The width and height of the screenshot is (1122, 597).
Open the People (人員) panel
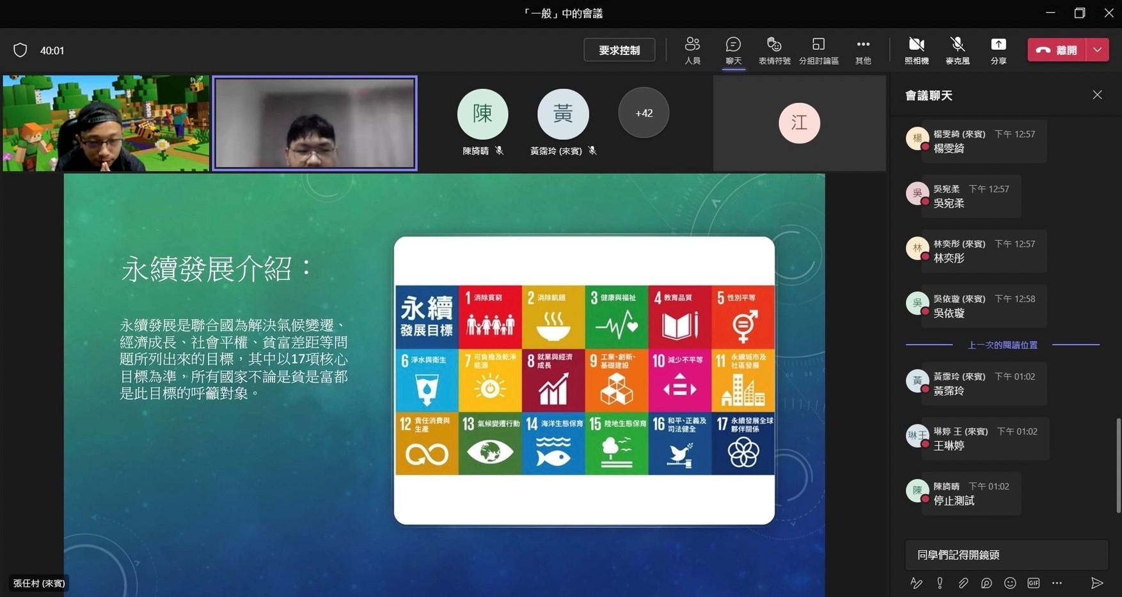[692, 50]
